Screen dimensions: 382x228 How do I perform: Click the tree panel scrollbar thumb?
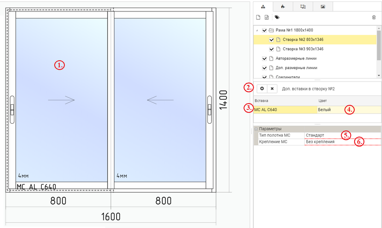[379, 45]
